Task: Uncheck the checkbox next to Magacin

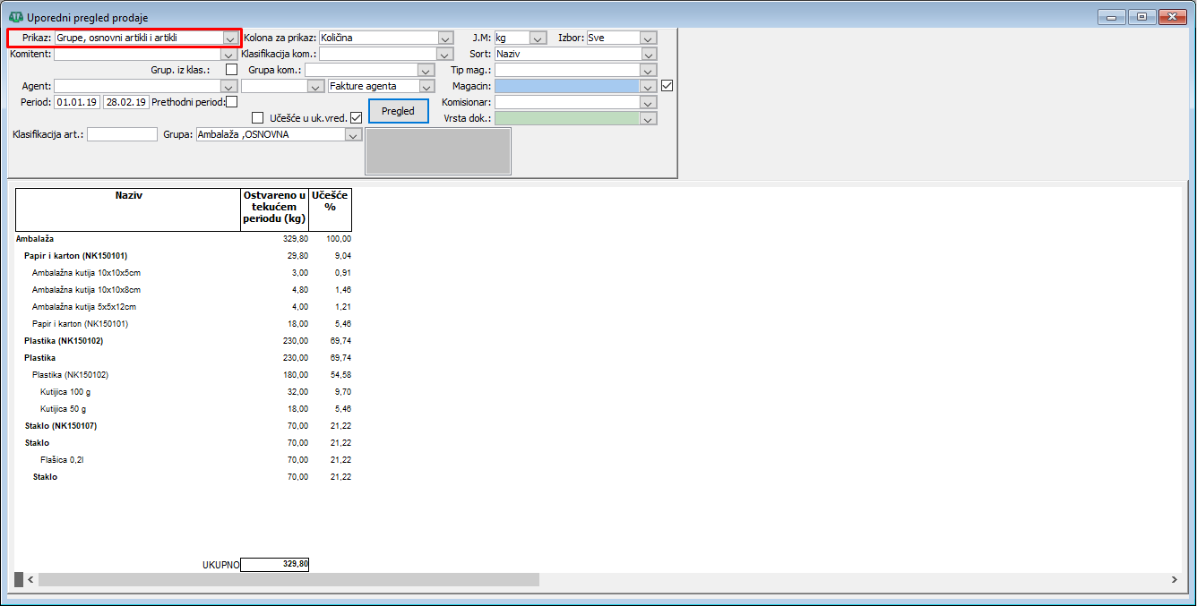Action: coord(667,86)
